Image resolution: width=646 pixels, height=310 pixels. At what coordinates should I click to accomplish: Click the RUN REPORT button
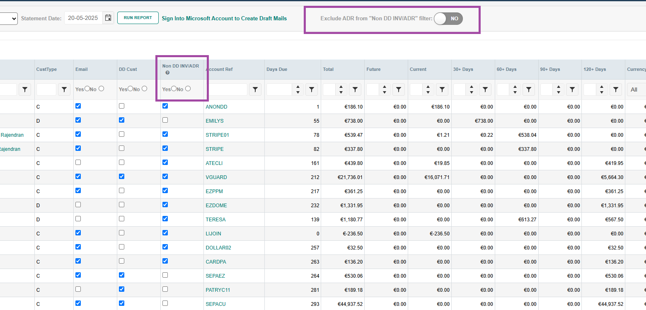point(138,18)
